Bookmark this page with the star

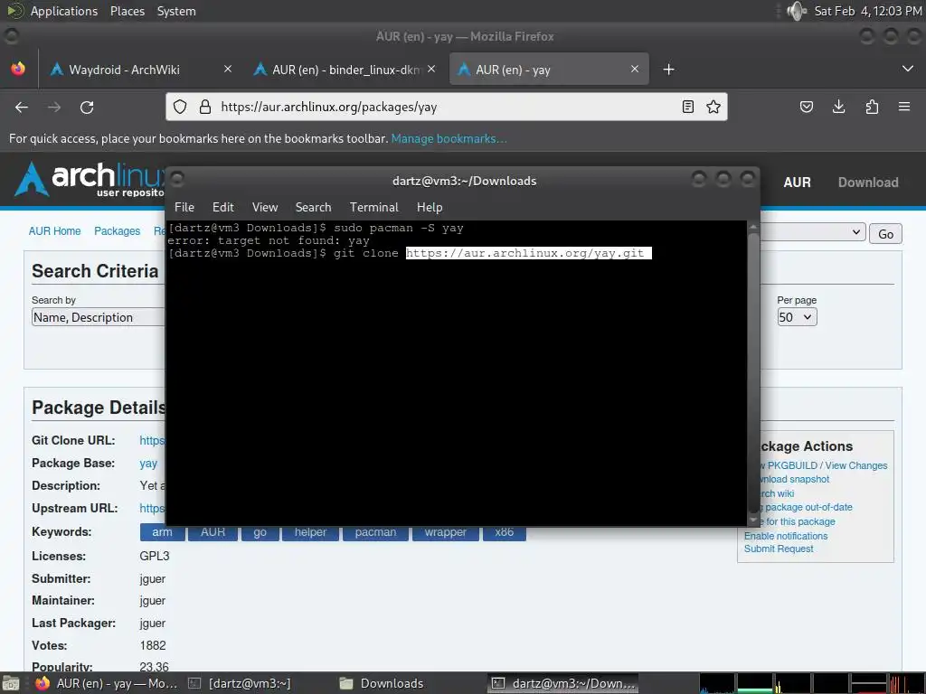tap(713, 107)
